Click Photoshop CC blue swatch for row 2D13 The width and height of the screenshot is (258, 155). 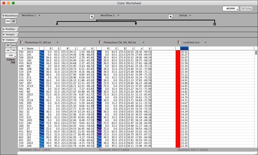point(42,52)
